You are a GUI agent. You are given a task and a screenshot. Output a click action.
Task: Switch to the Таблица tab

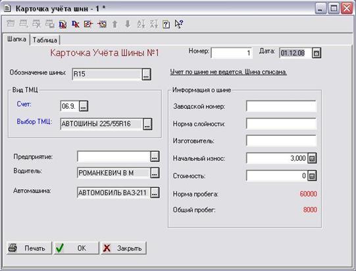[x=45, y=40]
